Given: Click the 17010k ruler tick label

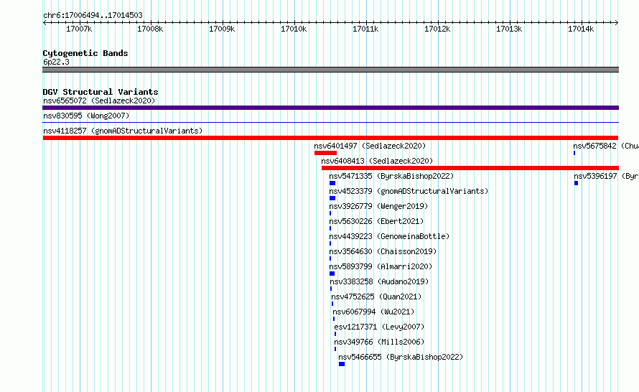Looking at the screenshot, I should 294,29.
